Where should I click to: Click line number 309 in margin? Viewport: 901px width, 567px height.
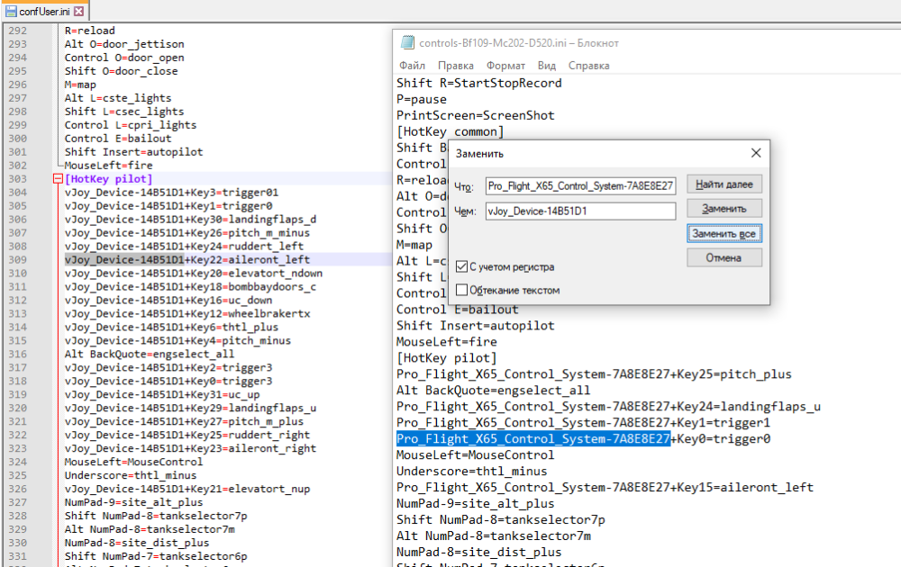click(x=17, y=260)
